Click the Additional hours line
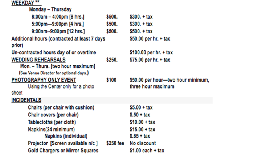The height and width of the screenshot is (160, 254). [x=58, y=38]
